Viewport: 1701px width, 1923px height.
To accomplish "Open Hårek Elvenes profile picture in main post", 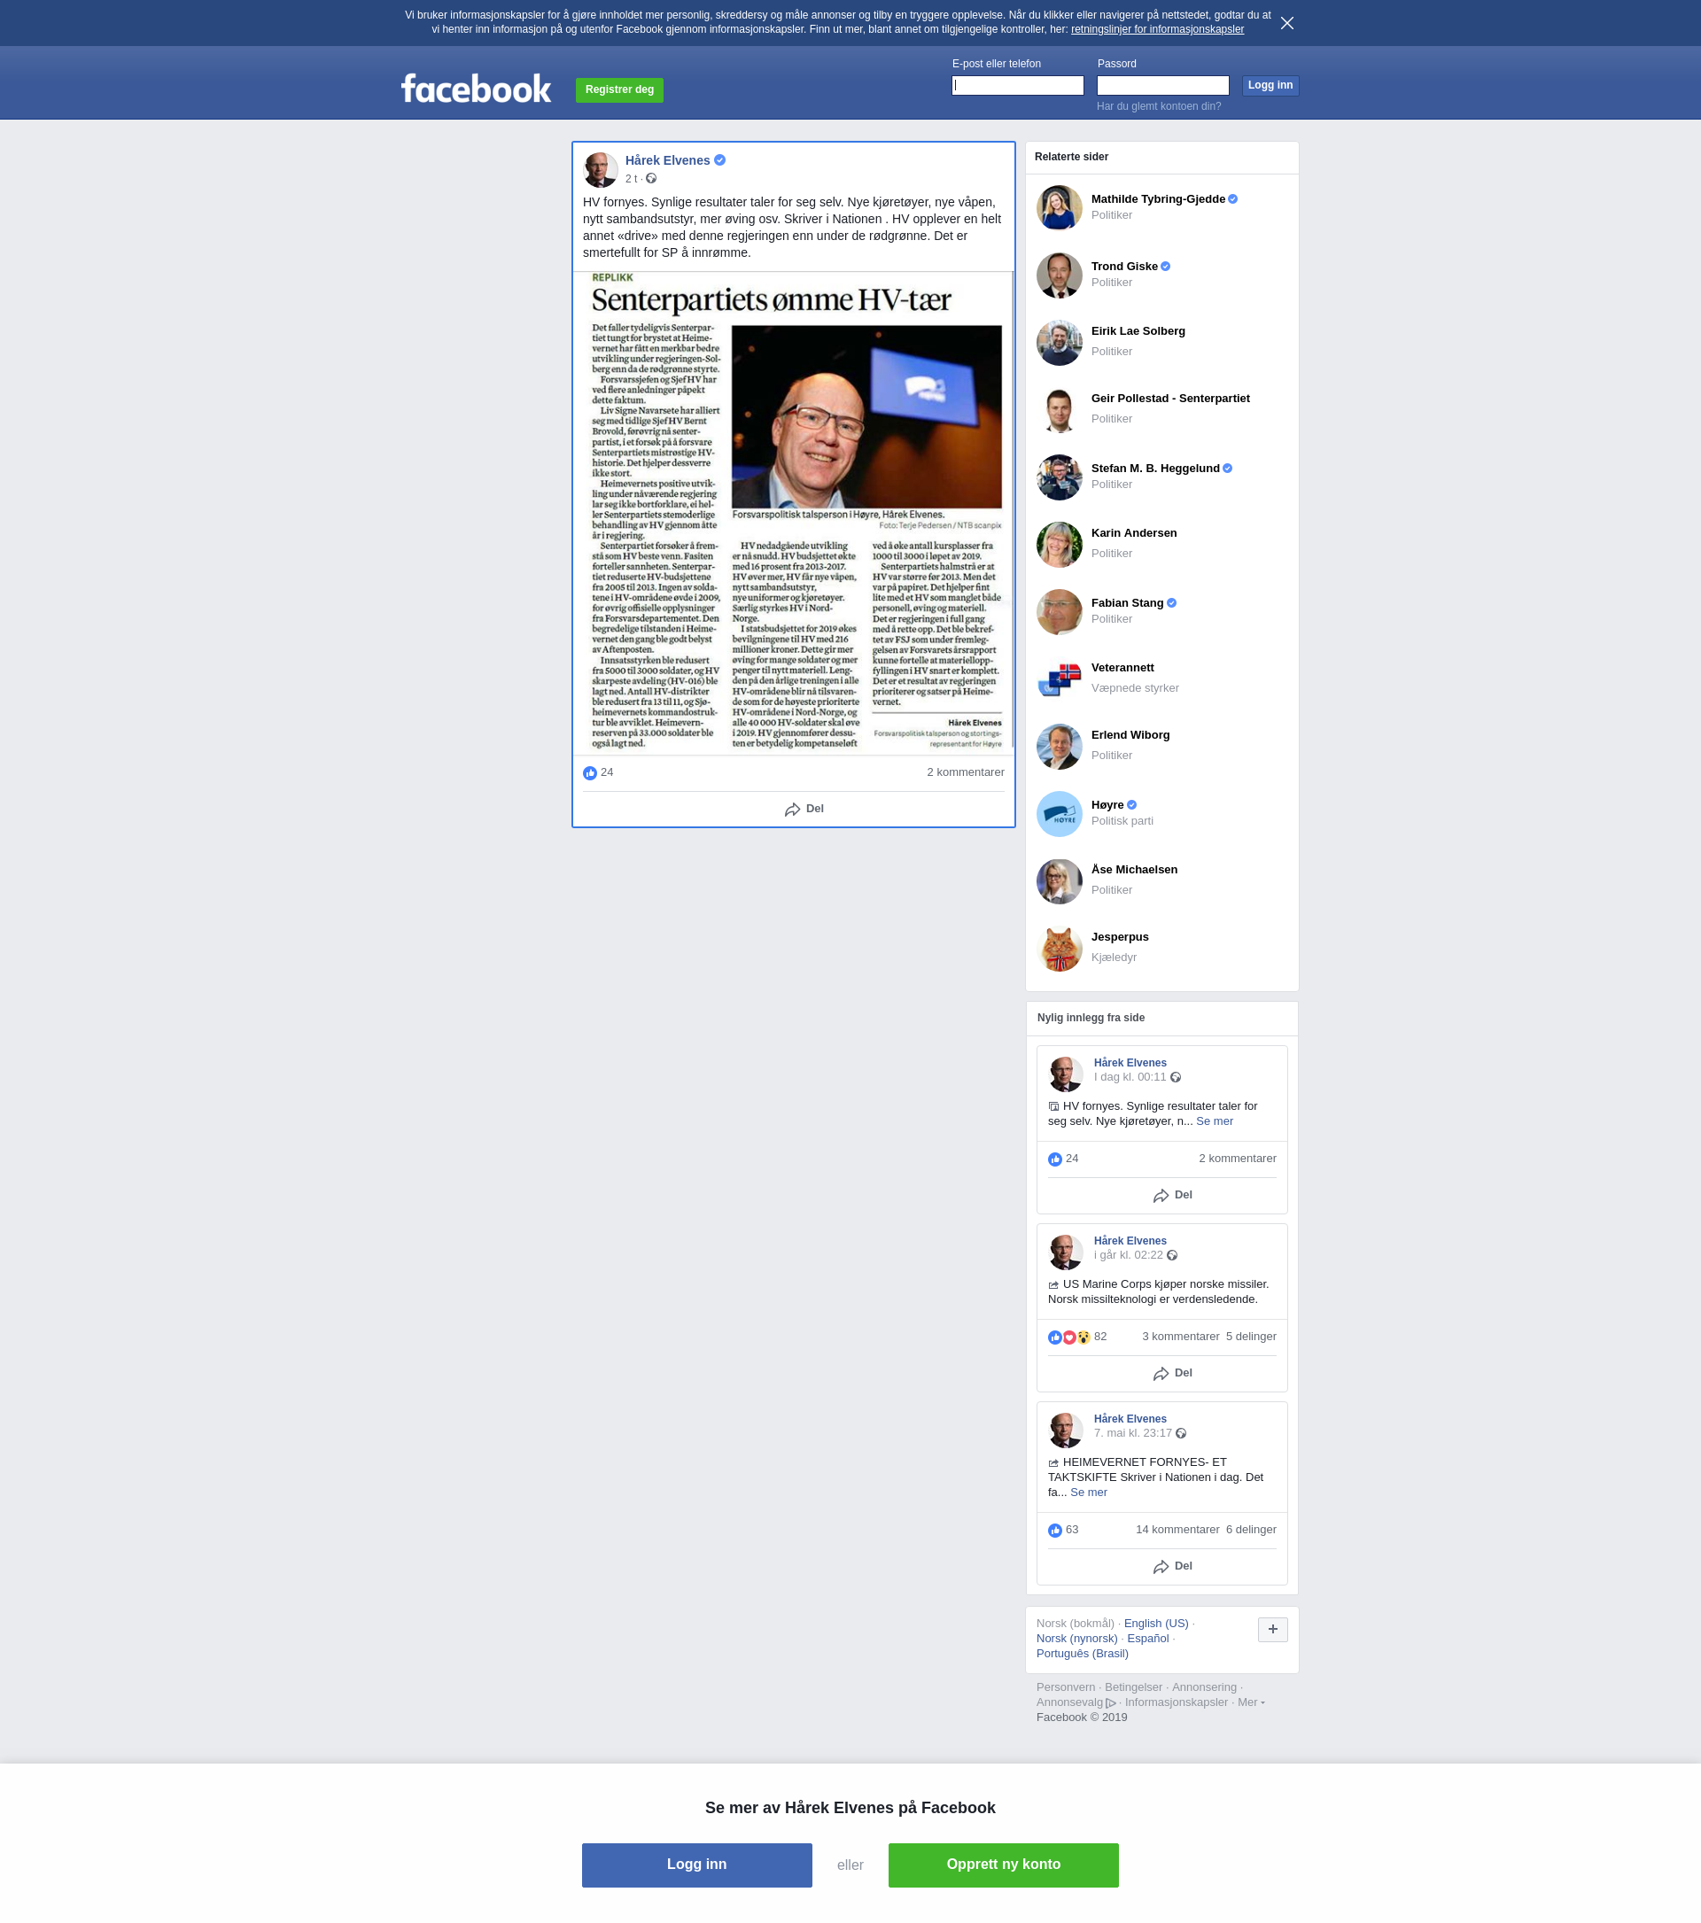I will (599, 170).
